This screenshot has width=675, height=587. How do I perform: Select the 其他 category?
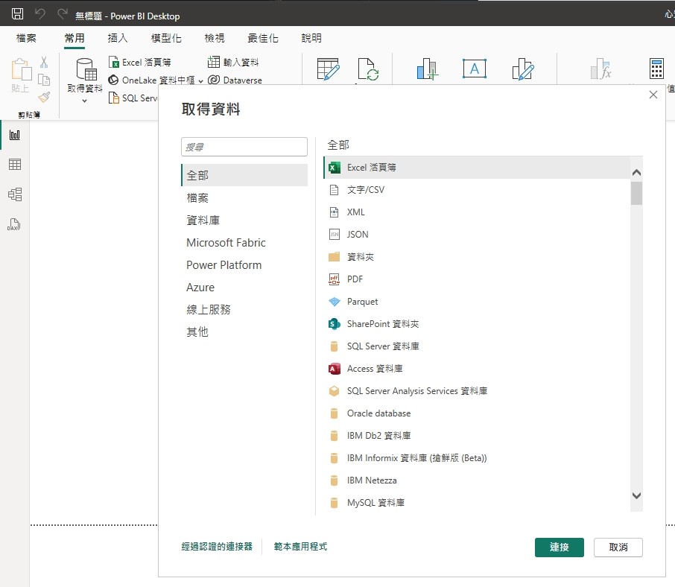pos(244,331)
